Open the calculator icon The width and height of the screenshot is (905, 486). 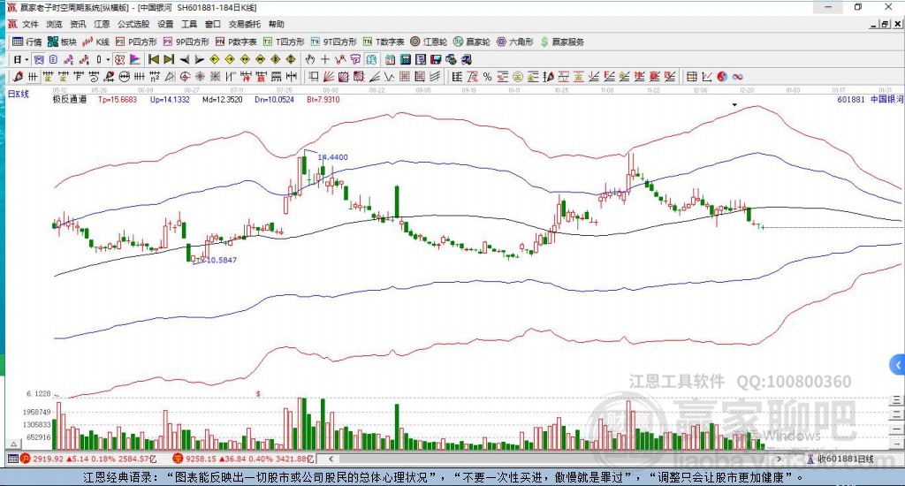pos(406,59)
